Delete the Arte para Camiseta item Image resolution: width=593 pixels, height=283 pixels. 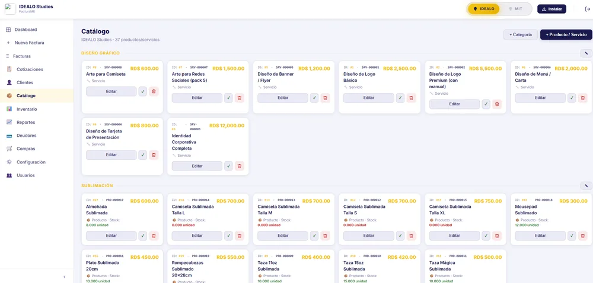[154, 91]
